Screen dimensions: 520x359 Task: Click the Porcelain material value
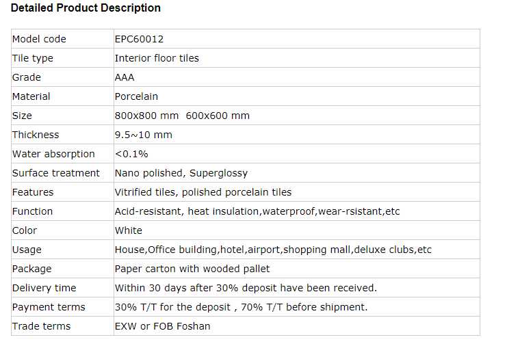click(136, 96)
